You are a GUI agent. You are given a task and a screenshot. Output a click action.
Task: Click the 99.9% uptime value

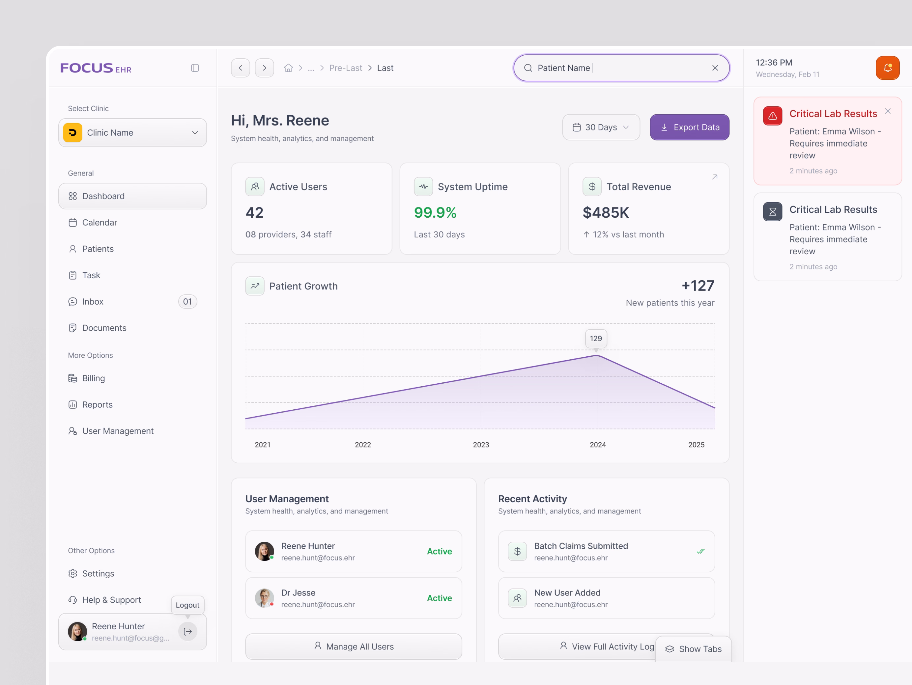pos(435,213)
